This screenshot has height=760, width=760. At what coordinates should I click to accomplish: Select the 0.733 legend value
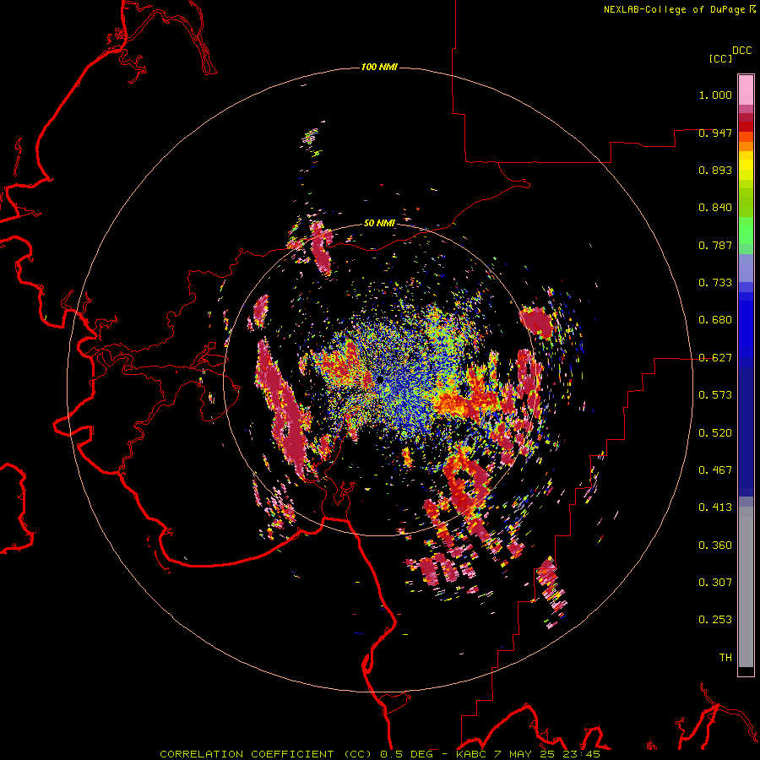click(715, 283)
